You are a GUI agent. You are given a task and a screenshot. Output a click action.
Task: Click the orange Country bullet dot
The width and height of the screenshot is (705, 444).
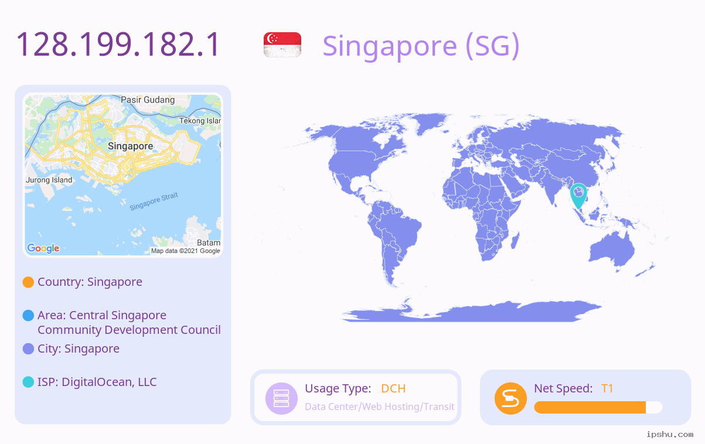(x=28, y=282)
